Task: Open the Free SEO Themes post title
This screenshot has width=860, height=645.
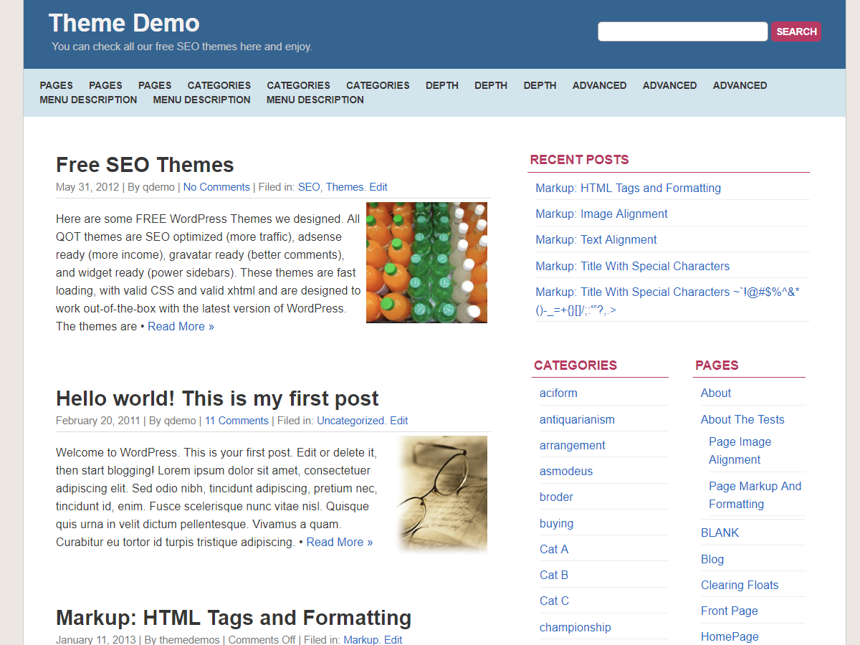Action: (144, 165)
